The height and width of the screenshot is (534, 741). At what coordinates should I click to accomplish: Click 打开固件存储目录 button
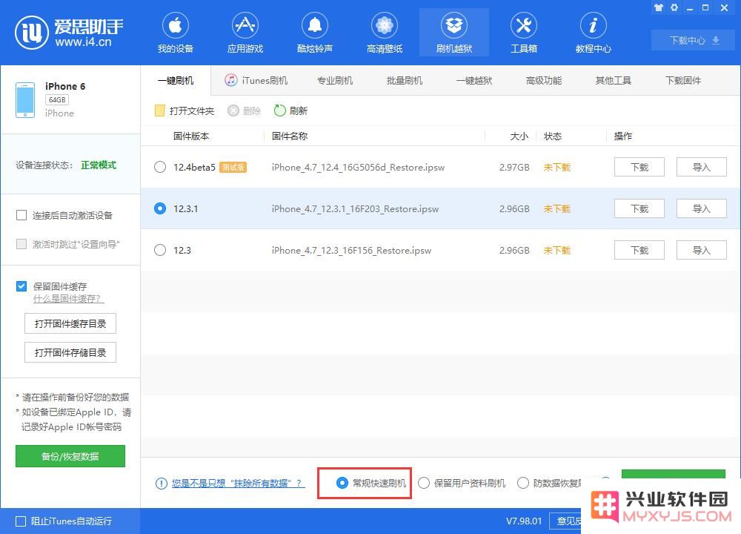(x=70, y=352)
